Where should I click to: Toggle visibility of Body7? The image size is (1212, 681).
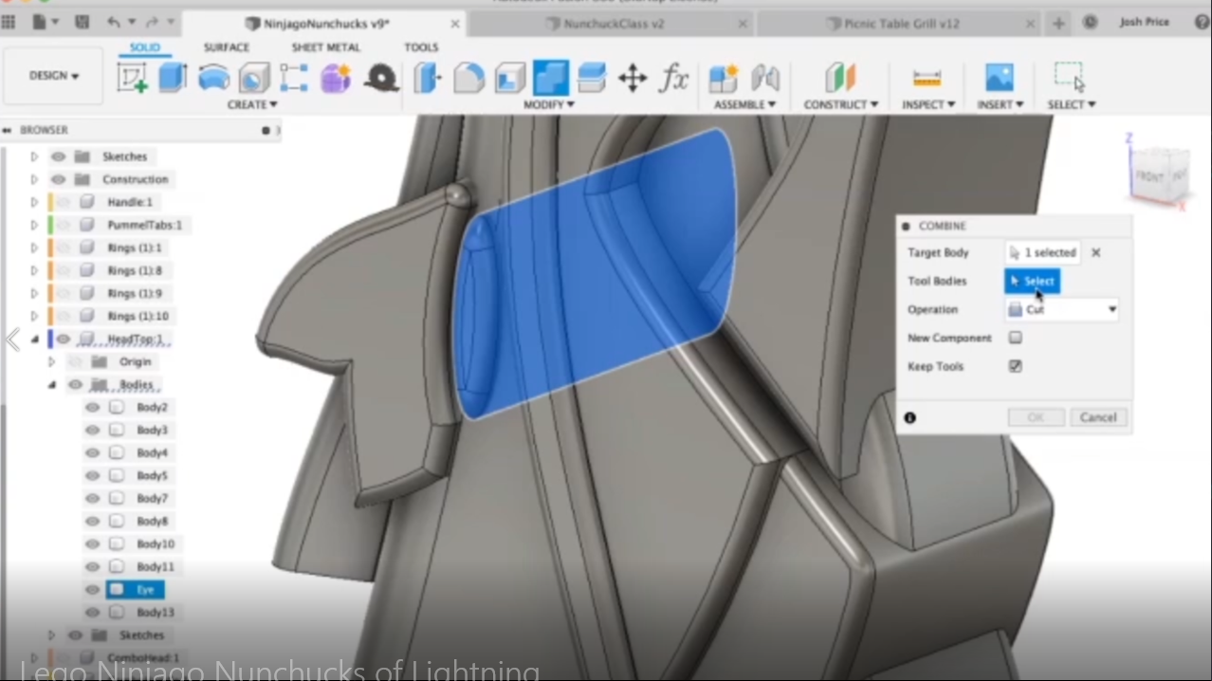tap(92, 498)
